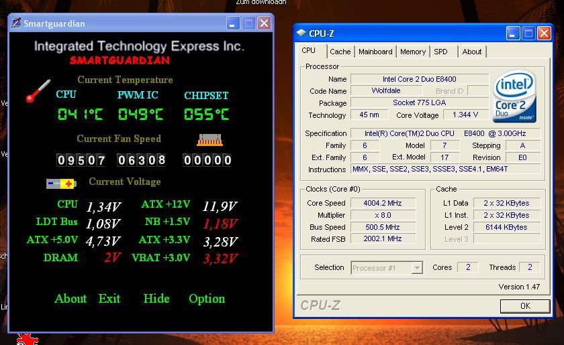564x345 pixels.
Task: Click Hide in Smartguardian
Action: click(156, 299)
